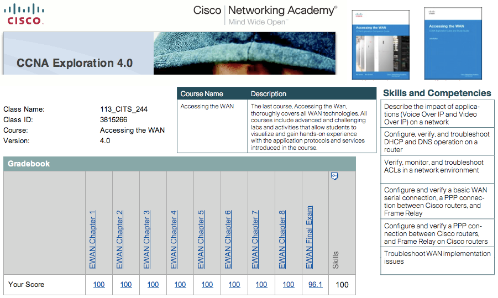
Task: Click the Course value Accessing the WAN
Action: click(x=132, y=130)
